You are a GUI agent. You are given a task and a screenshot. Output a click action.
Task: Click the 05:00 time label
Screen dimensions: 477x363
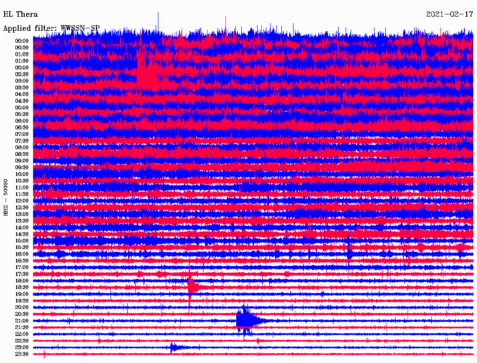point(22,108)
